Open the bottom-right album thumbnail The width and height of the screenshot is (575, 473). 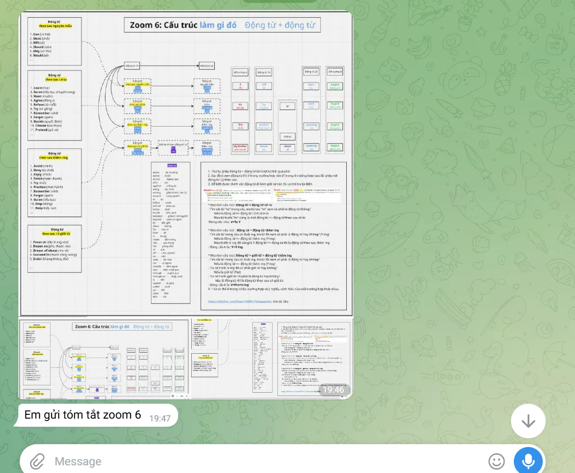[272, 358]
